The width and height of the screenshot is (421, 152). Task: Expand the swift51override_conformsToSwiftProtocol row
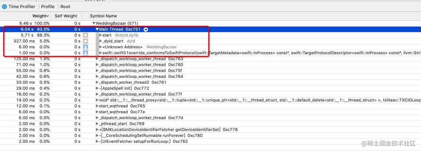pos(100,53)
